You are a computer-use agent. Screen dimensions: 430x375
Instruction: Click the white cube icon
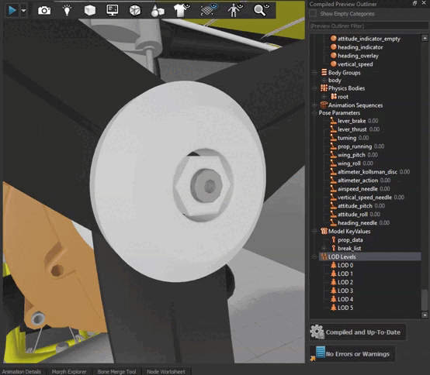tap(90, 10)
